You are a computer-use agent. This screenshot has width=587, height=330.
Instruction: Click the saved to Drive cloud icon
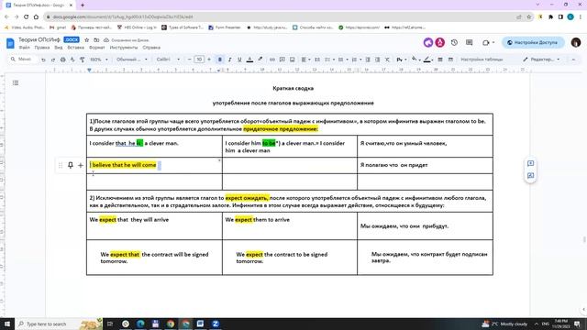[106, 39]
